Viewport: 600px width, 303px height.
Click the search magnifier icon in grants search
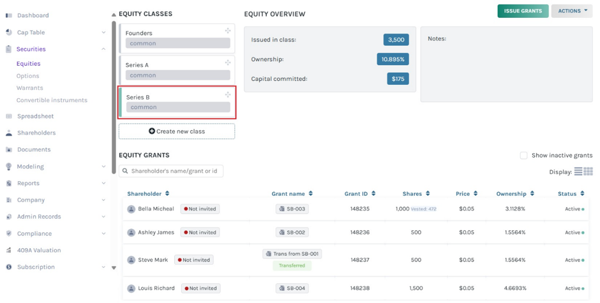tap(125, 171)
